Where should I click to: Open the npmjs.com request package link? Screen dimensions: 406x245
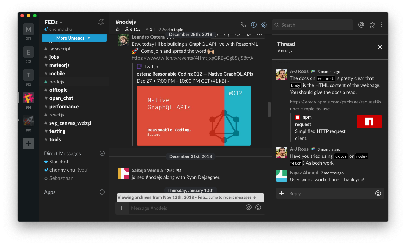click(x=336, y=105)
